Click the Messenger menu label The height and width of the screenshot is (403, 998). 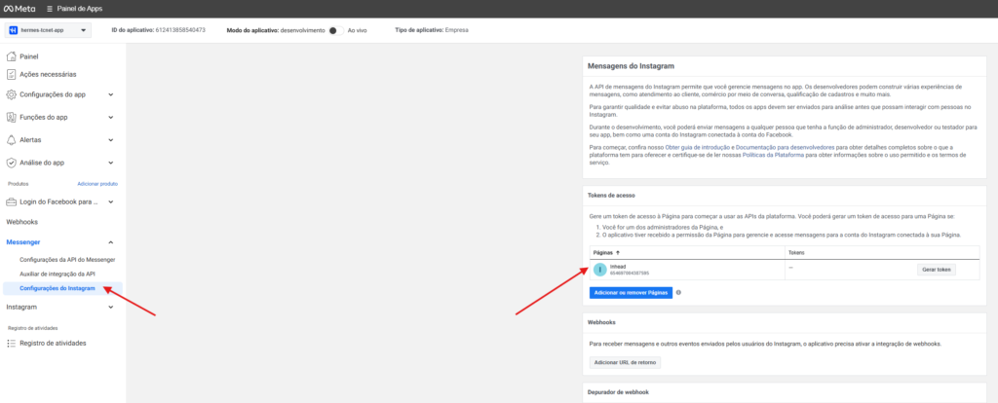(23, 242)
